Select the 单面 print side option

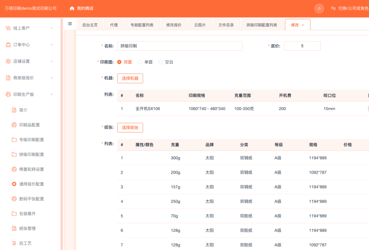click(145, 62)
